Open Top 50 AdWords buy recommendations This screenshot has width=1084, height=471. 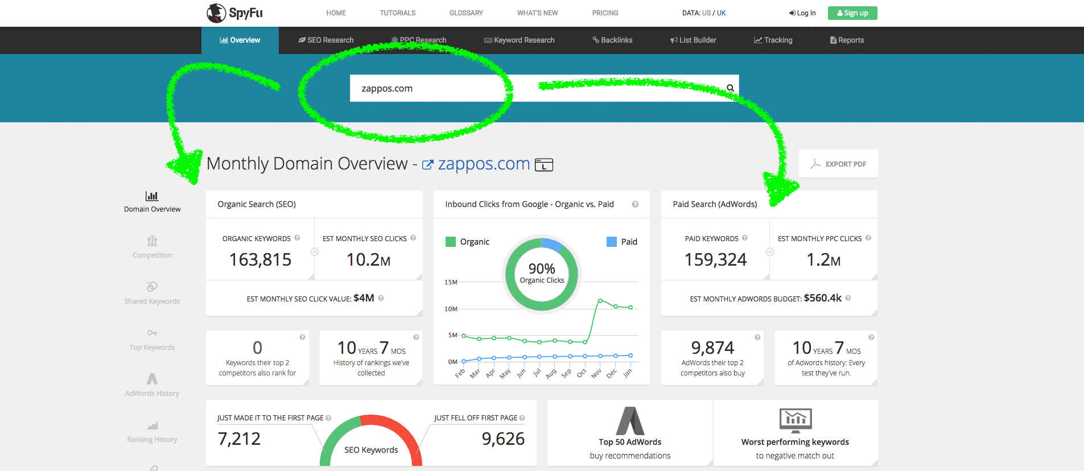coord(630,433)
